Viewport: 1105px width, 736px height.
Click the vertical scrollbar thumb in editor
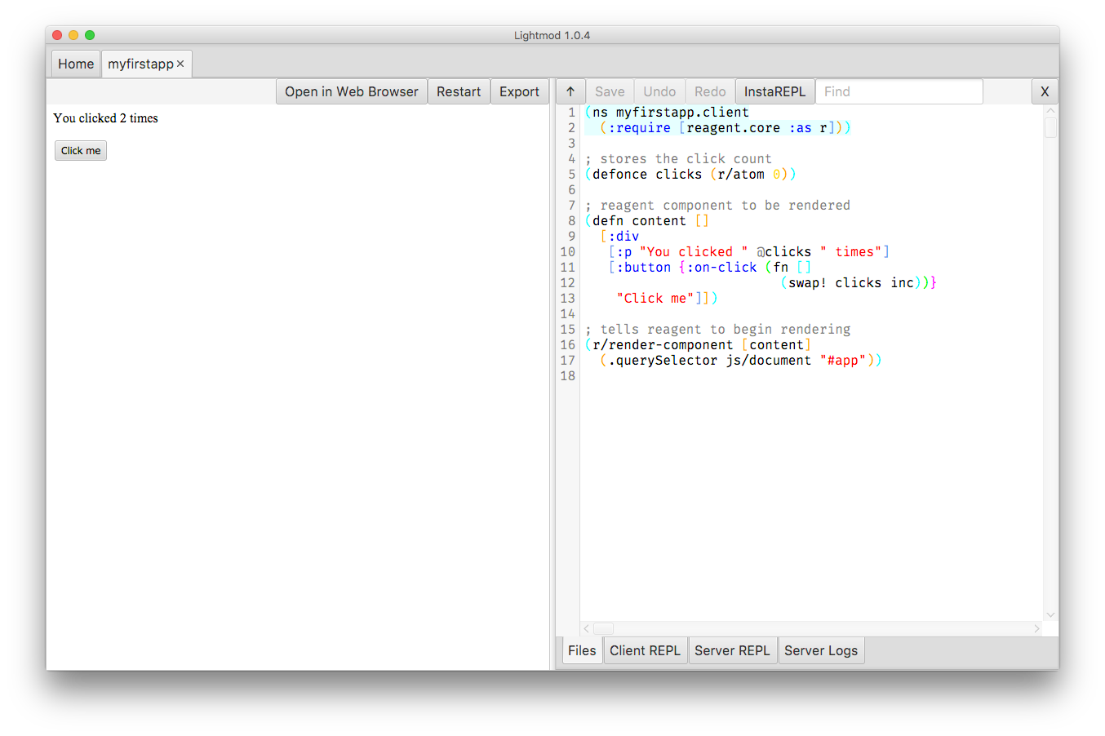coord(1051,127)
